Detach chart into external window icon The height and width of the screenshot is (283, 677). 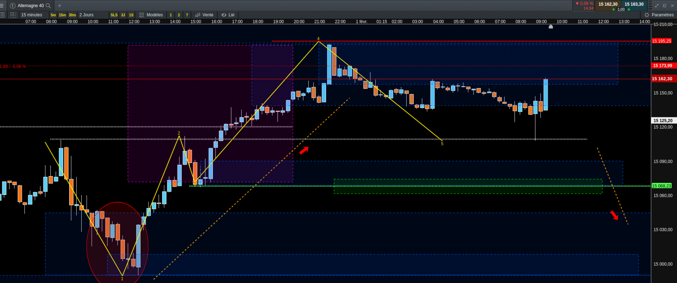coord(665,6)
